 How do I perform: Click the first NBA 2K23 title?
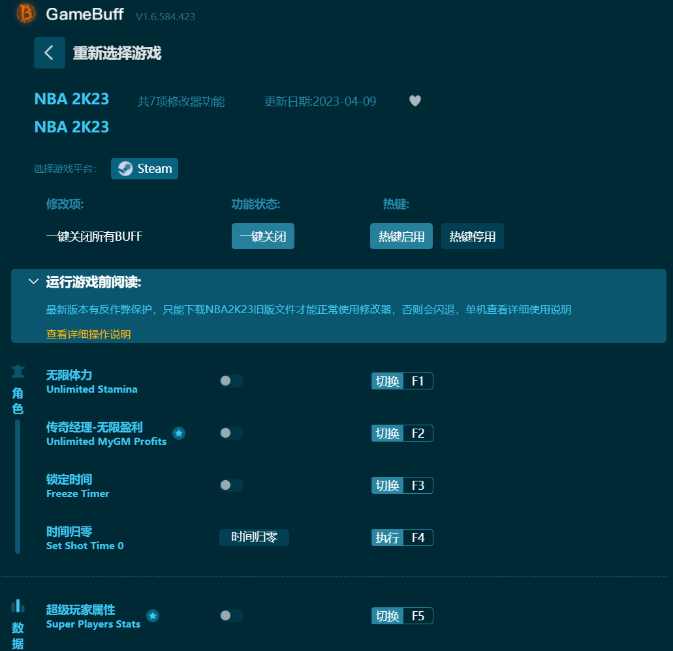pos(72,99)
